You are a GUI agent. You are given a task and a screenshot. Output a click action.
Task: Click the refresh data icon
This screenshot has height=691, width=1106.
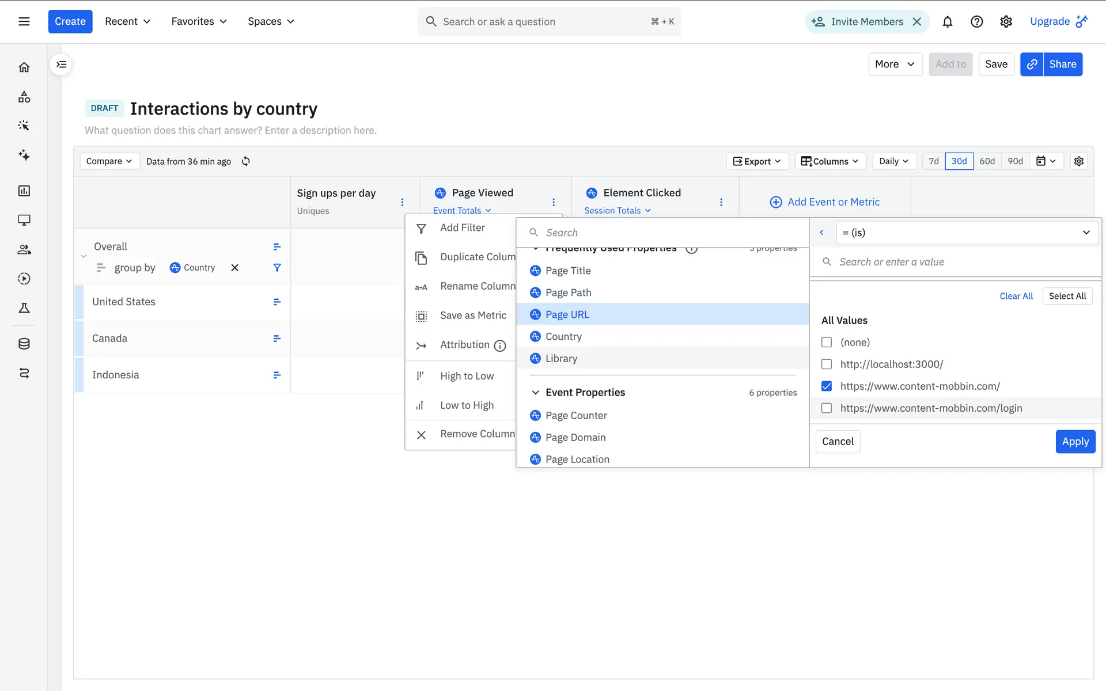click(246, 161)
